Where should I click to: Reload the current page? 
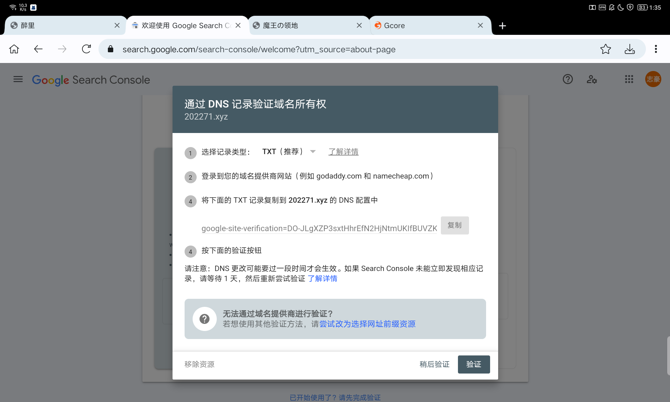[86, 49]
